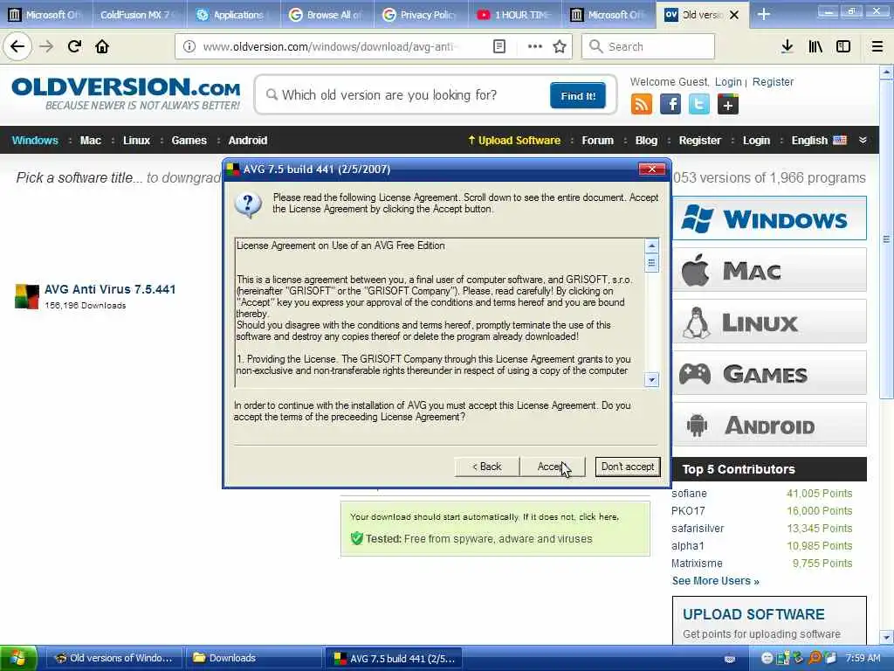Viewport: 894px width, 671px height.
Task: Click the Find It! search button
Action: pos(578,96)
